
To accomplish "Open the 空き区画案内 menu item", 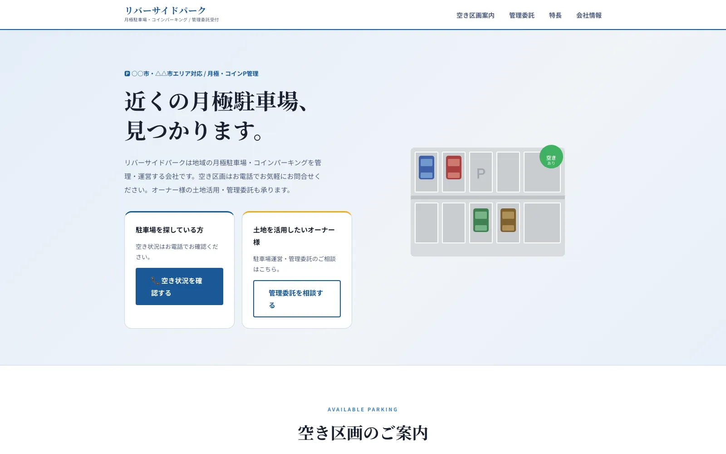I will (x=475, y=15).
